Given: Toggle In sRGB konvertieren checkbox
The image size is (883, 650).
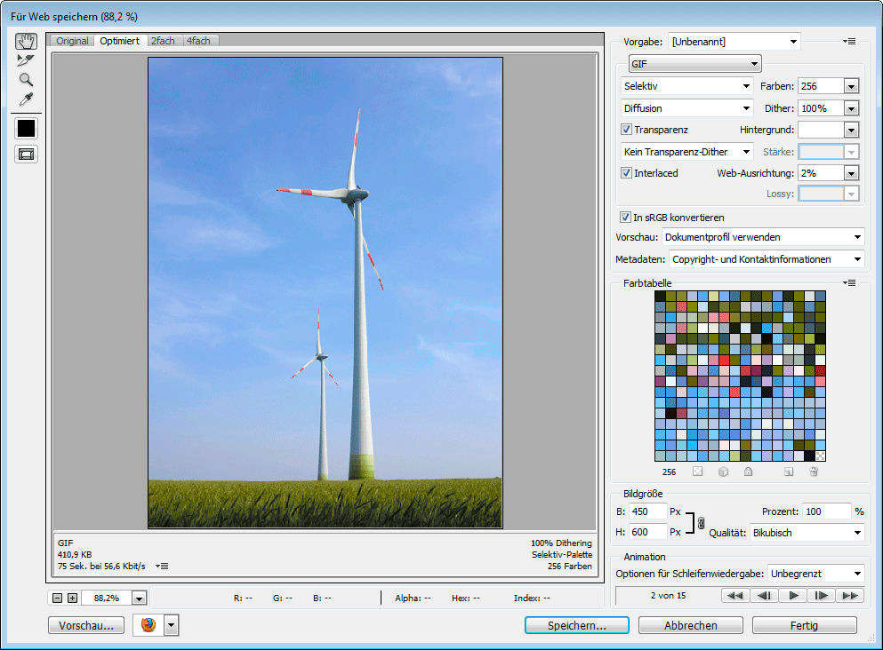Looking at the screenshot, I should point(625,218).
